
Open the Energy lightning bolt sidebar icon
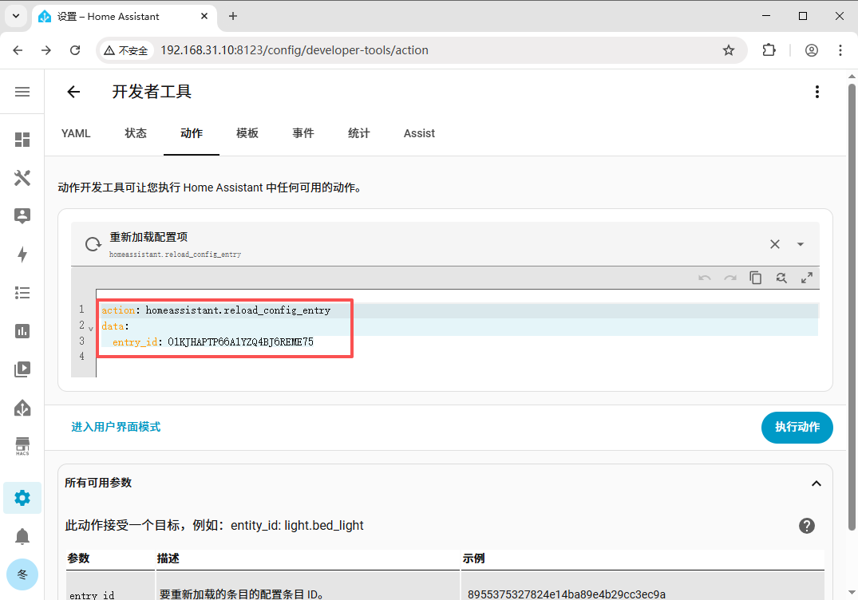pos(22,255)
